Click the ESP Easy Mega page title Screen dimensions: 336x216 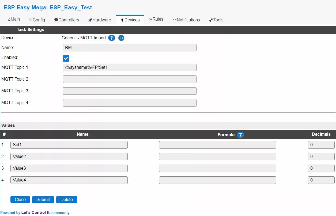click(48, 7)
